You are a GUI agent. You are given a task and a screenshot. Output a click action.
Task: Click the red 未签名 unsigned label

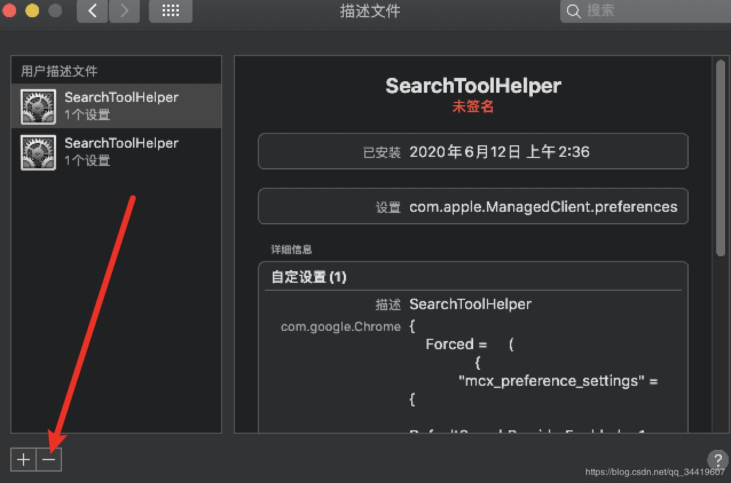coord(473,106)
